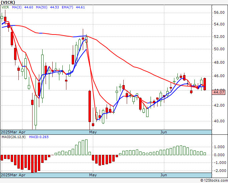The width and height of the screenshot is (228, 183).
Task: Click the MA(50) value 44.53
Action: 54,7
